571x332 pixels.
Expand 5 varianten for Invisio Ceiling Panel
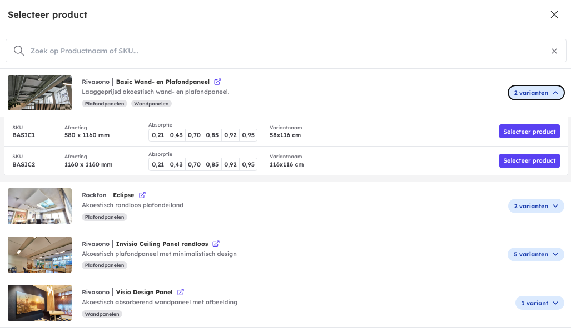pyautogui.click(x=536, y=254)
